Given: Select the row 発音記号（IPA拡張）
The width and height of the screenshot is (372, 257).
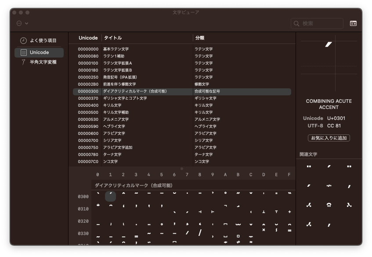Looking at the screenshot, I should tap(182, 77).
